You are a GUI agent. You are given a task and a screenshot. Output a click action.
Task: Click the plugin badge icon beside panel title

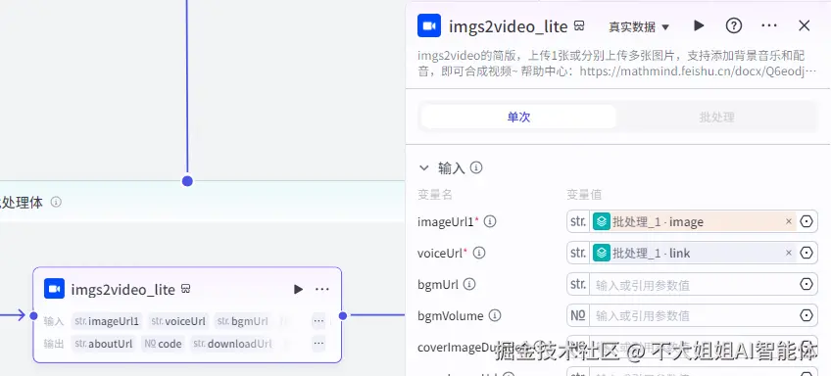tap(580, 26)
